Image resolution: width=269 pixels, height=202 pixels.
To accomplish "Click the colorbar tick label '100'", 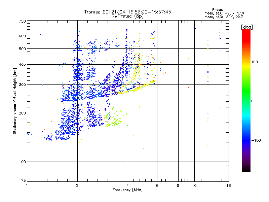I will pyautogui.click(x=255, y=62).
